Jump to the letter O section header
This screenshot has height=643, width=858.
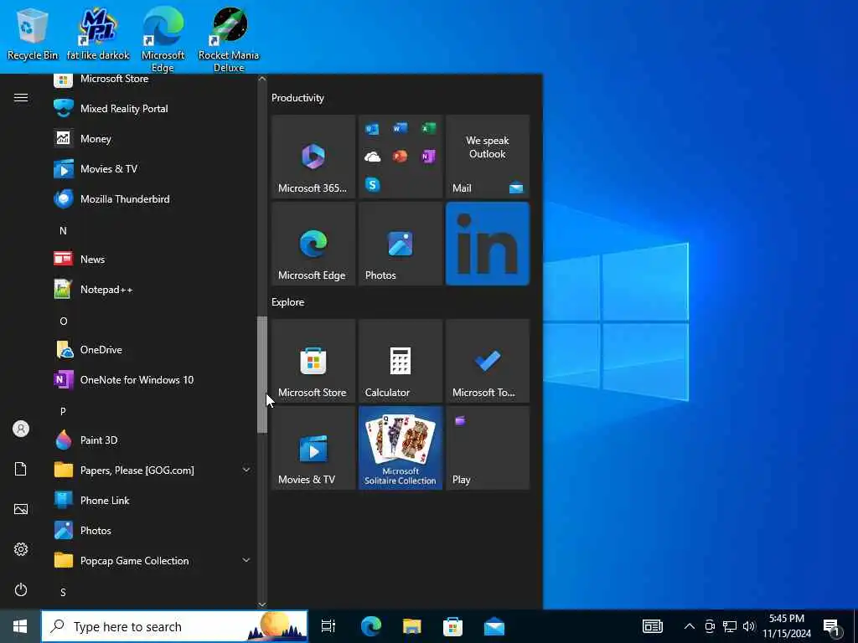[x=63, y=321]
